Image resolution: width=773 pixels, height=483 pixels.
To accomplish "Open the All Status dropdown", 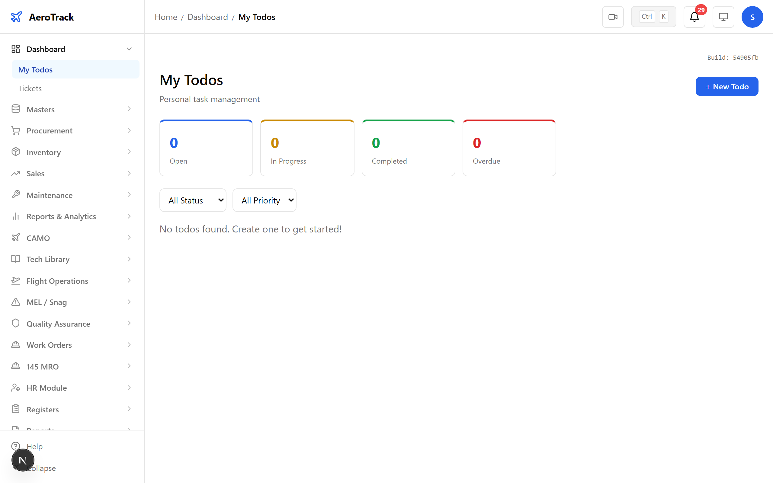I will [x=193, y=200].
